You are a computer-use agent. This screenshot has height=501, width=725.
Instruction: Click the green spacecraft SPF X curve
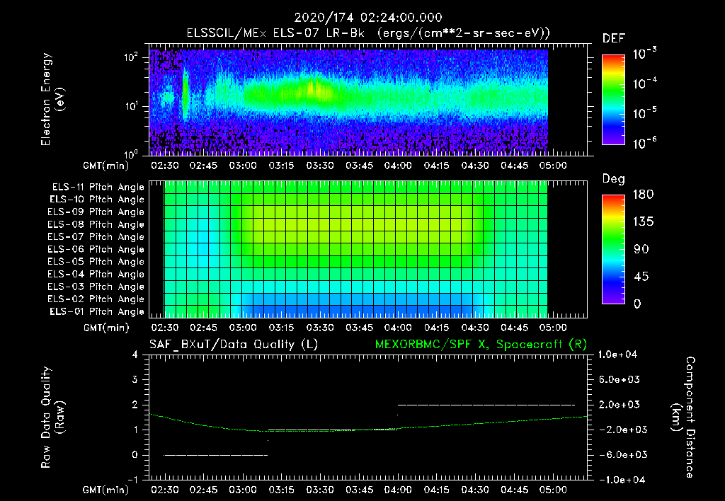368,423
